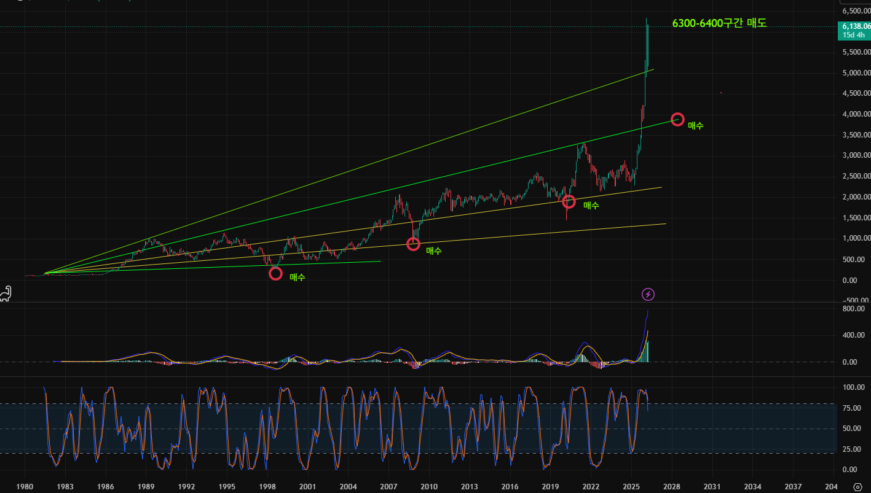Screen dimensions: 871x493
Task: Click the '매수' label beside the 1998 circle
Action: [297, 278]
